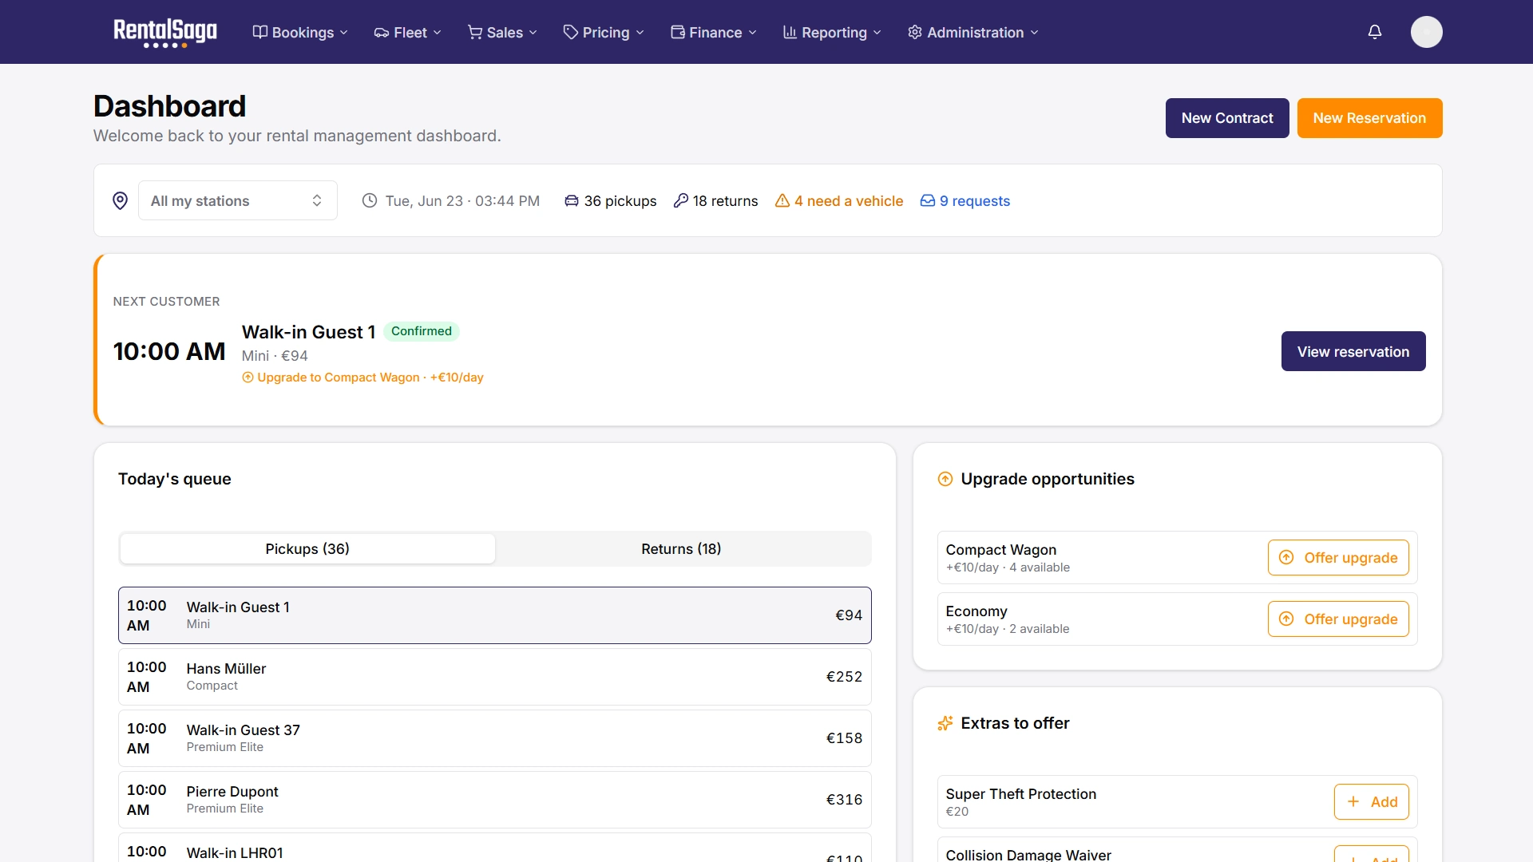Click the RentalSaga logo
This screenshot has height=862, width=1533.
pyautogui.click(x=165, y=32)
